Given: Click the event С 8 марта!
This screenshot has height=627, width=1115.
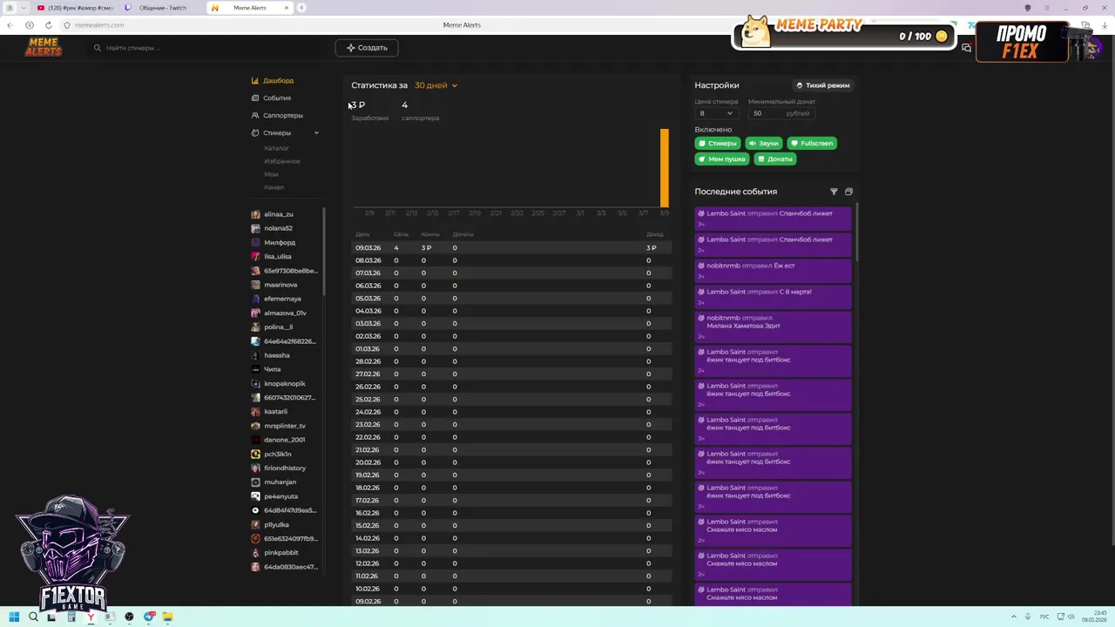Looking at the screenshot, I should [773, 296].
